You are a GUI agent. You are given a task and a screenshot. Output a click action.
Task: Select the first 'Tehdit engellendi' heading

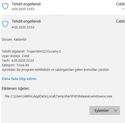(x=26, y=4)
